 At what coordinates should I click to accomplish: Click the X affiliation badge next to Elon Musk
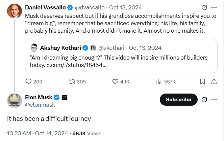coord(65,98)
